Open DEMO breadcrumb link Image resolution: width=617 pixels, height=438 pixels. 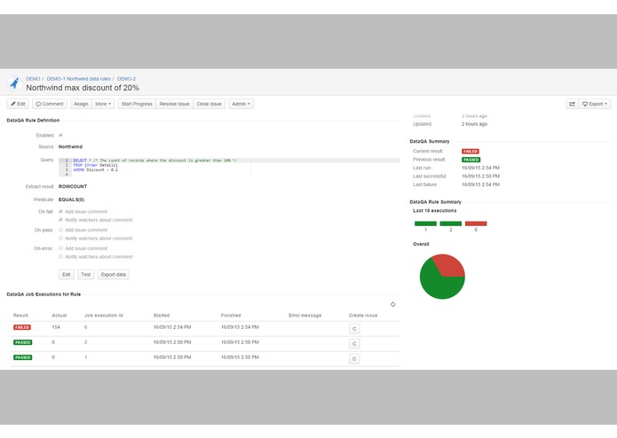33,79
